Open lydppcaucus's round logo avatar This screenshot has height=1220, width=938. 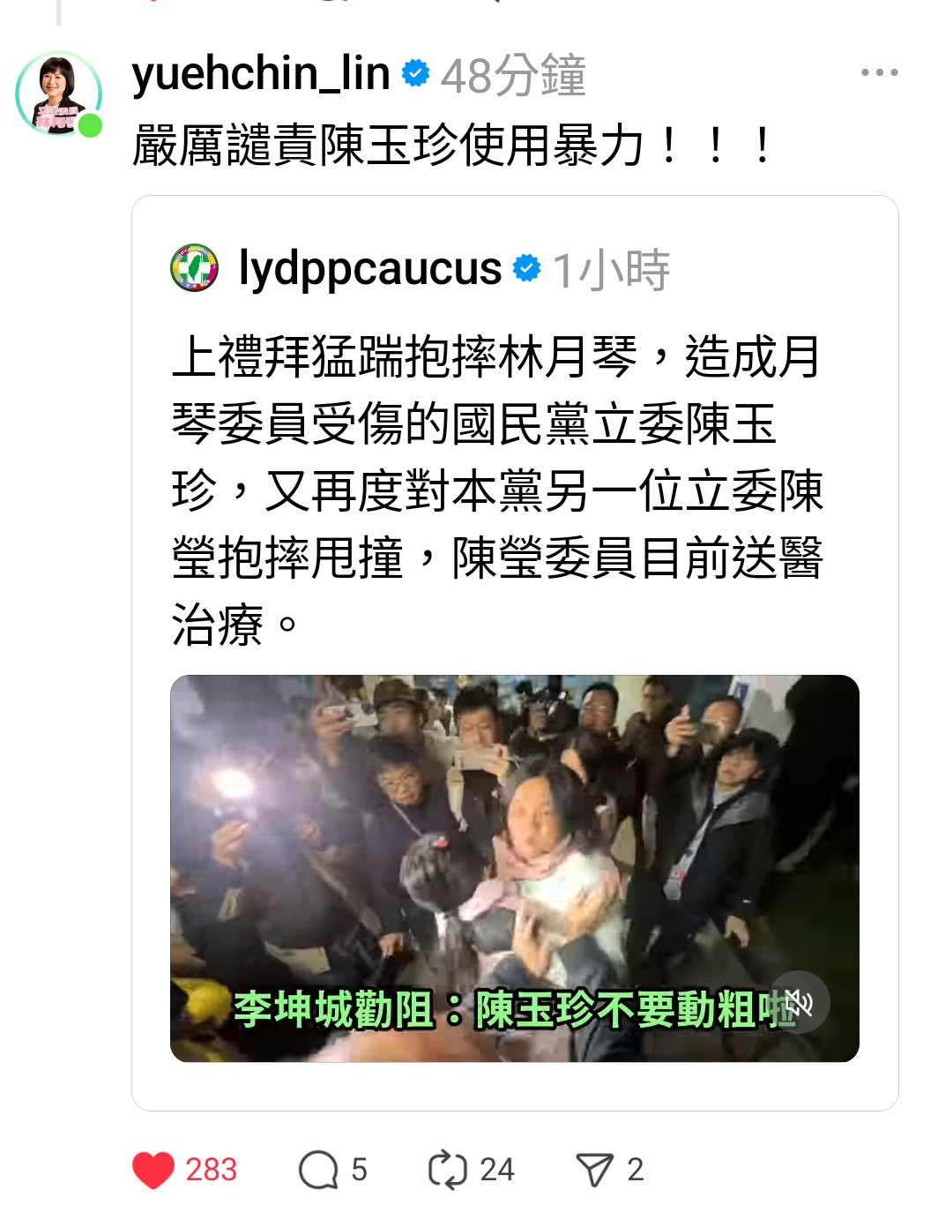(x=195, y=268)
